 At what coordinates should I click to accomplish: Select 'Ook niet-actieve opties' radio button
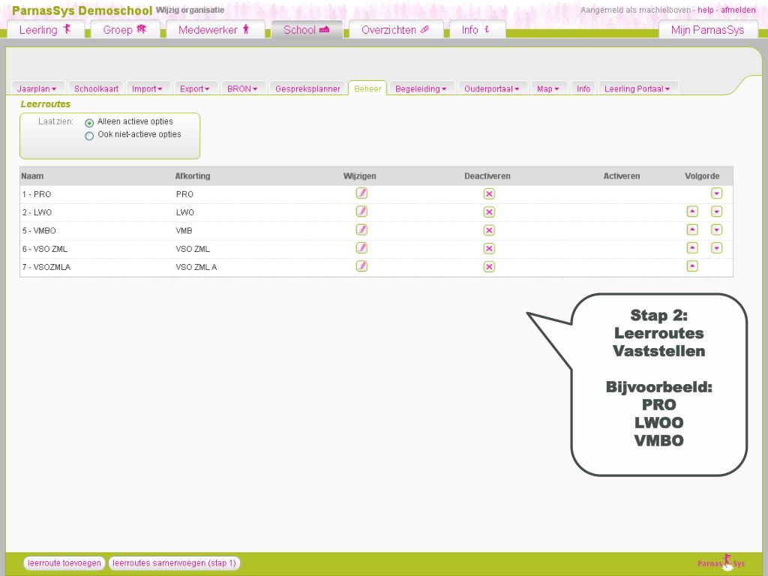point(89,136)
